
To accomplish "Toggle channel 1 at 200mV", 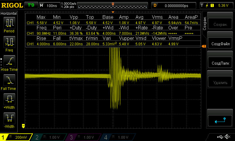I will pyautogui.click(x=16, y=137).
